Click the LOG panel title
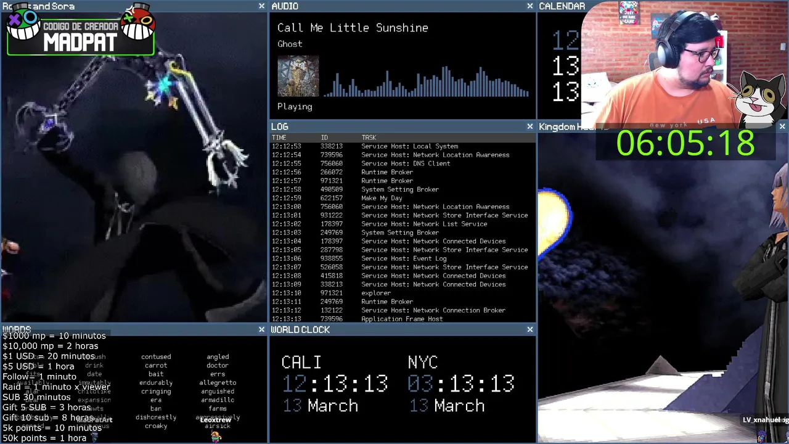This screenshot has height=444, width=789. coord(280,126)
